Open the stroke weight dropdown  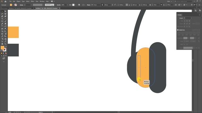coord(31,5)
